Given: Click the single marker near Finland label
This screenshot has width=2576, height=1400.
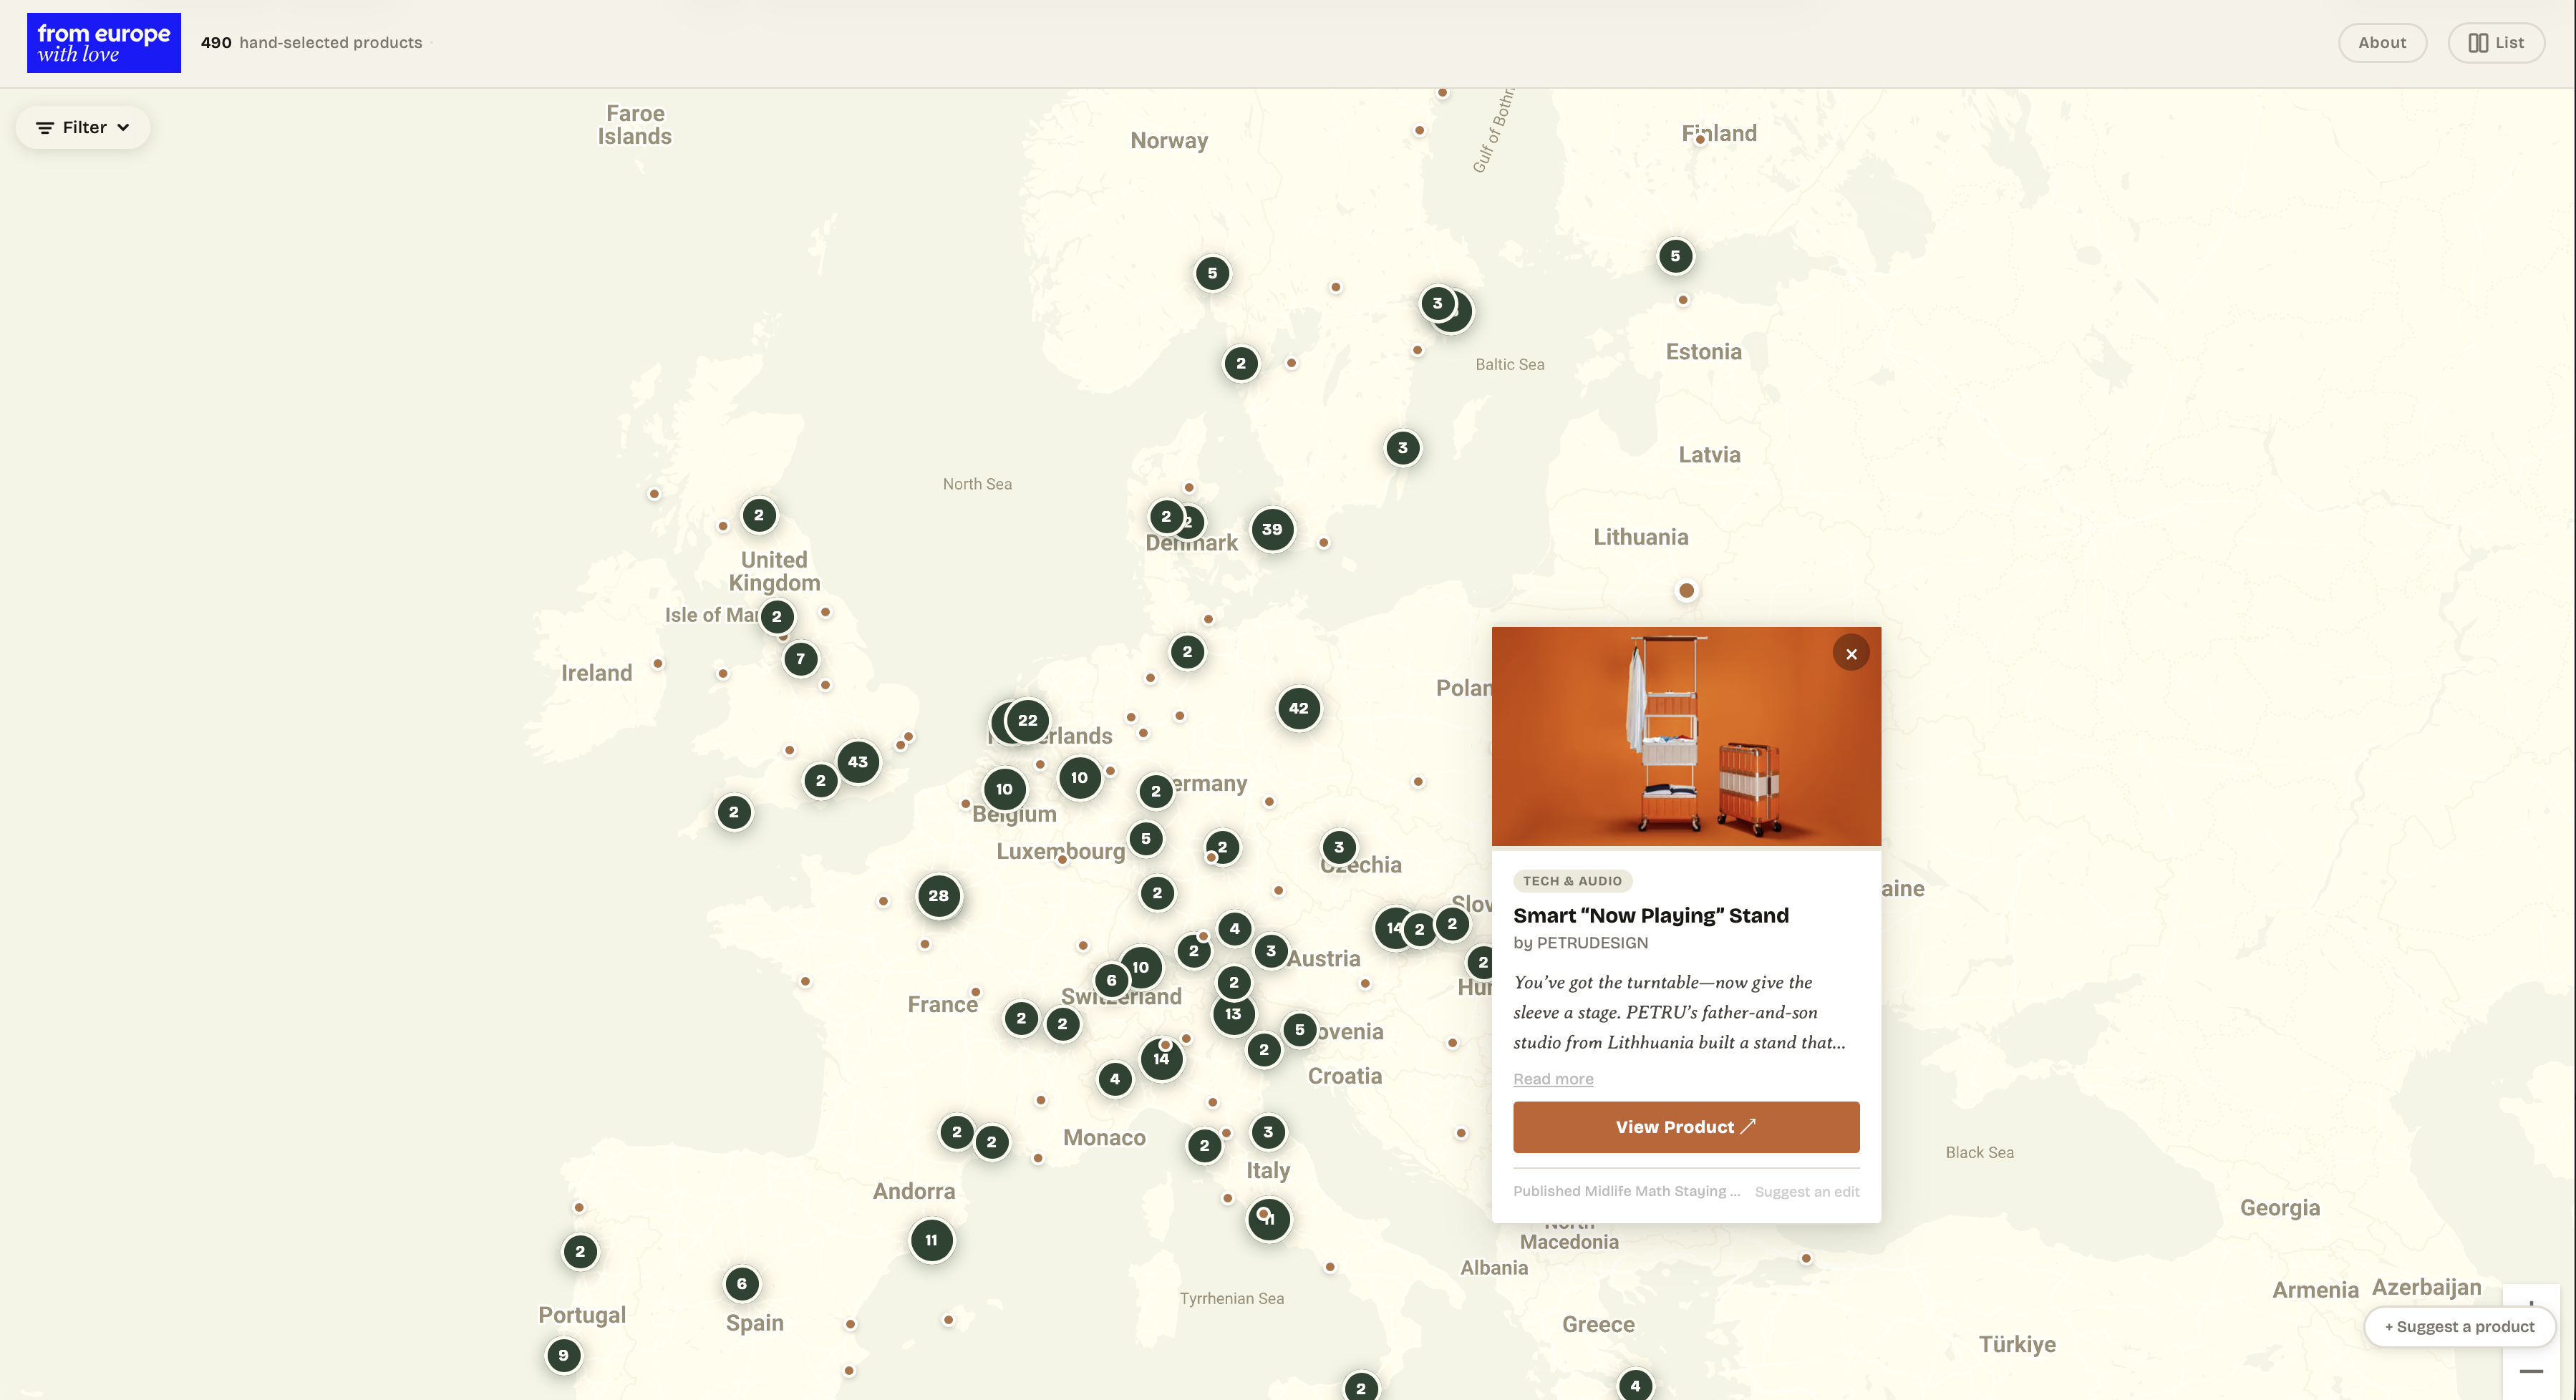Looking at the screenshot, I should coord(1699,140).
